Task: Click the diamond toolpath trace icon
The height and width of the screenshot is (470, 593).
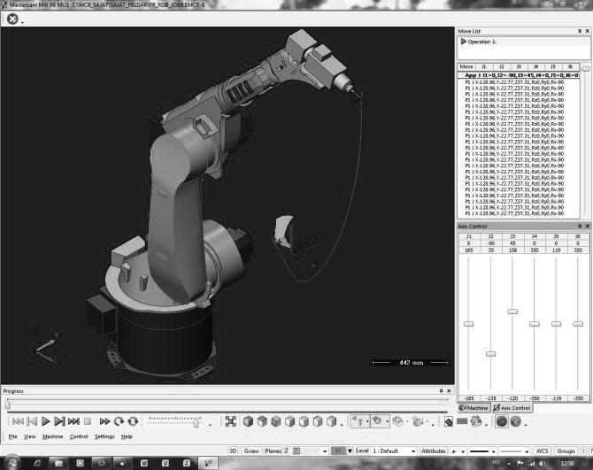Action: (x=449, y=421)
